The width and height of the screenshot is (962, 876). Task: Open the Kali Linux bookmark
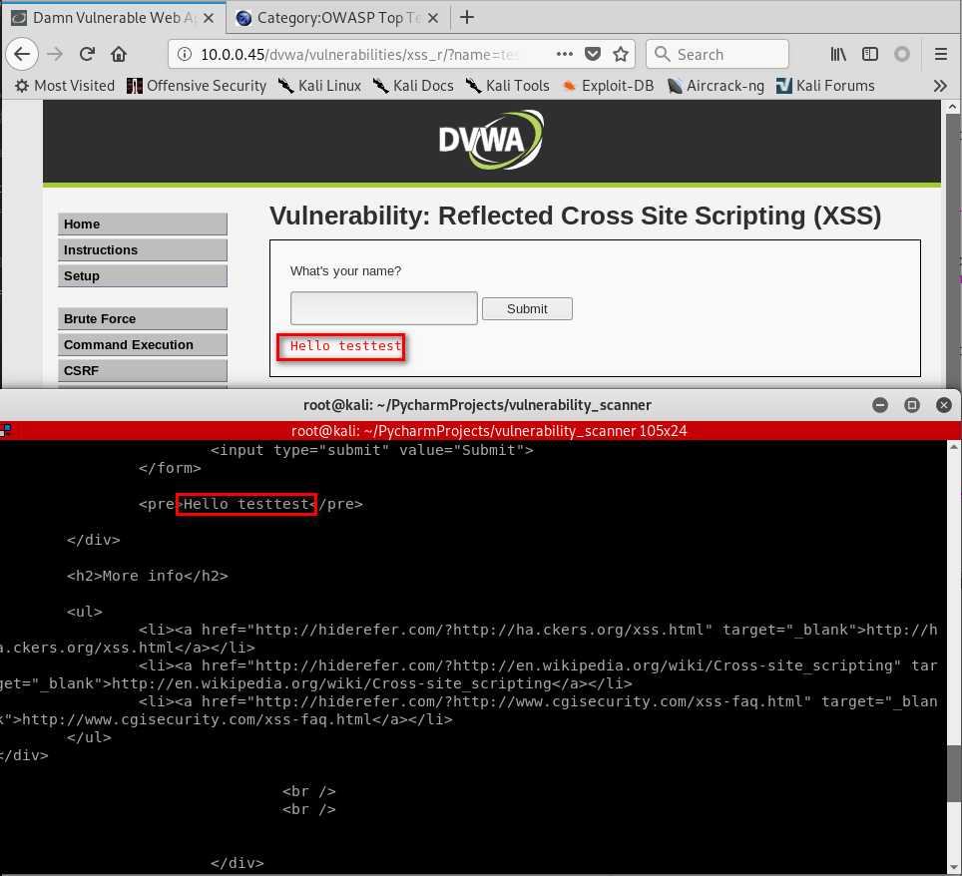319,86
